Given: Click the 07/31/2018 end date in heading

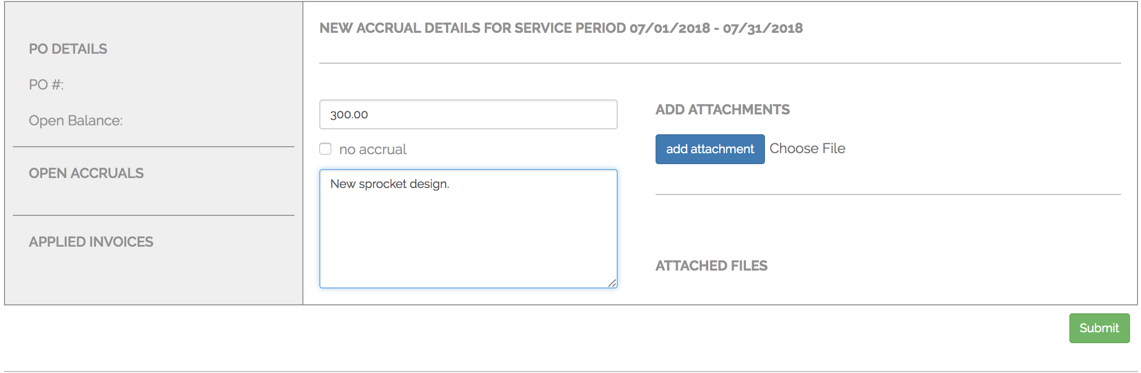Looking at the screenshot, I should pos(762,28).
